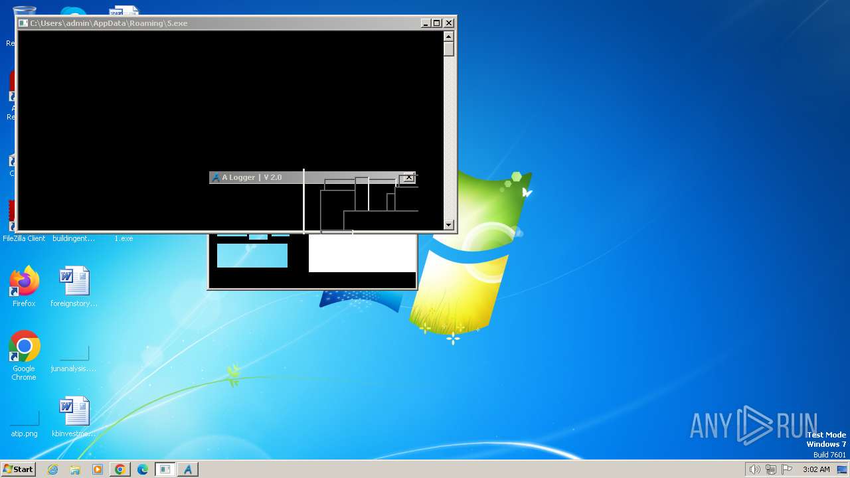Minimize the 5.exe console window
The width and height of the screenshot is (850, 478).
pyautogui.click(x=426, y=23)
